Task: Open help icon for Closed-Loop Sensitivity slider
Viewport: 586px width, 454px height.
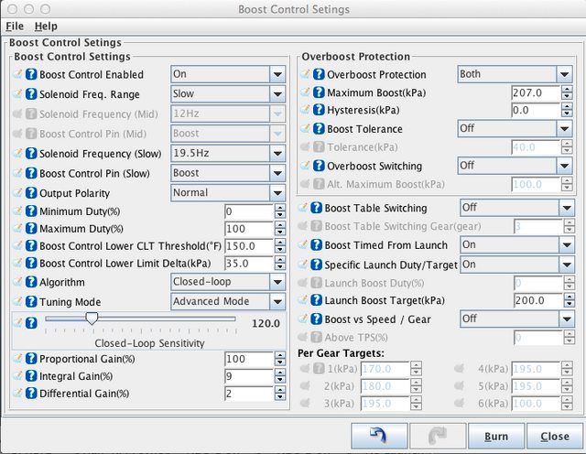Action: 31,323
